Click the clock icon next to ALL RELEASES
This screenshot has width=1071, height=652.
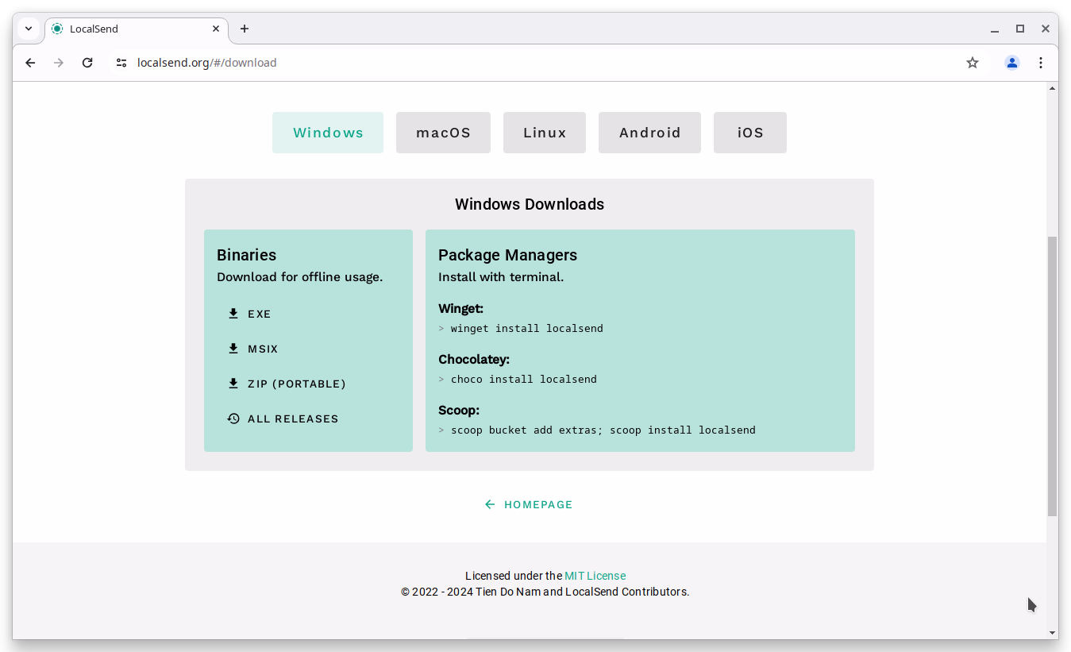tap(233, 418)
